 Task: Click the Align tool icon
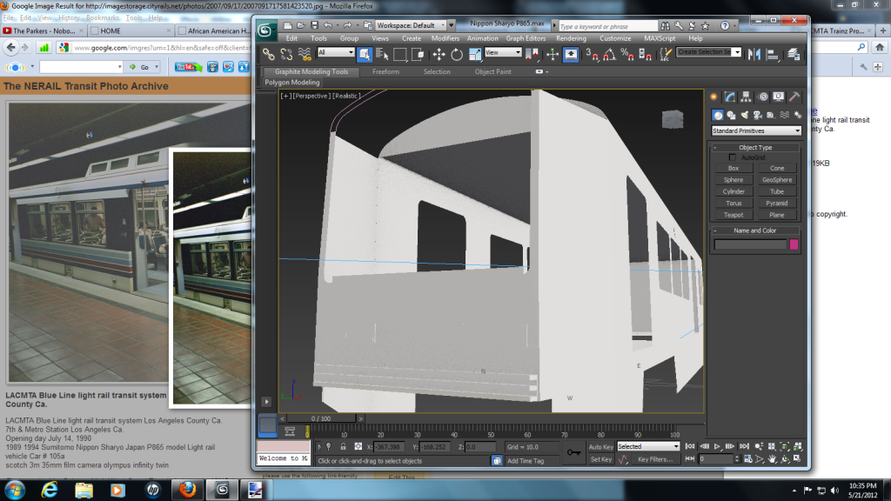pyautogui.click(x=773, y=55)
